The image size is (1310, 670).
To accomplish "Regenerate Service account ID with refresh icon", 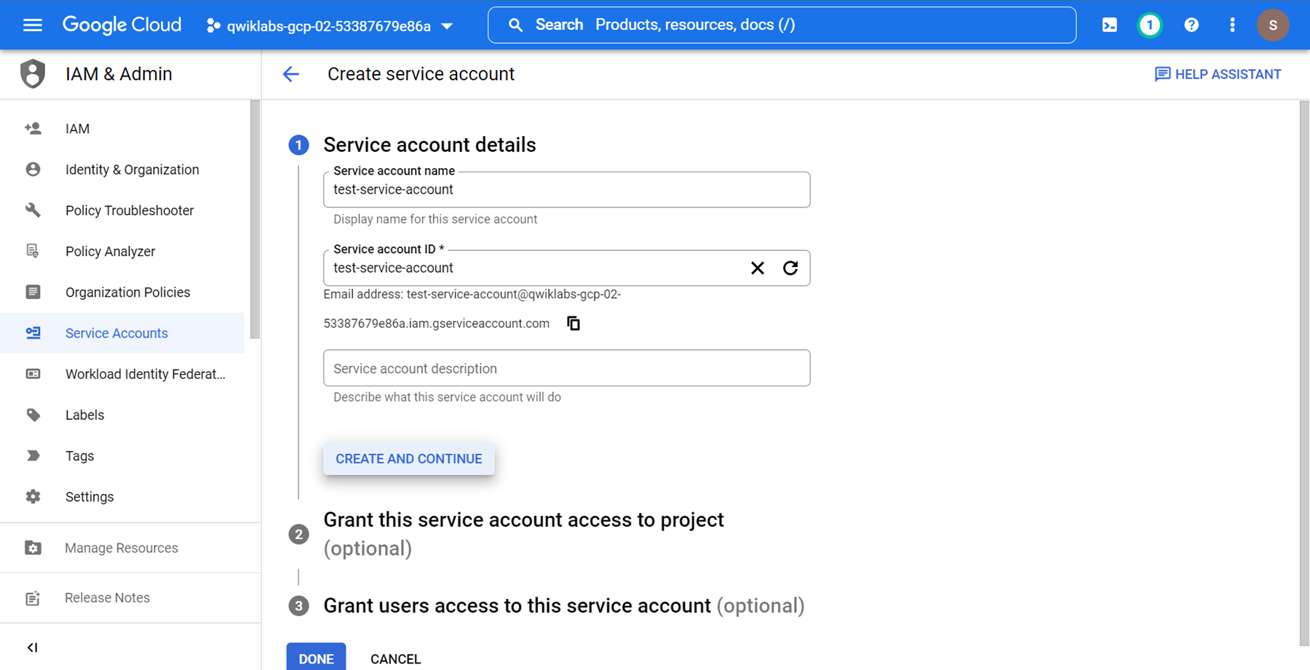I will 790,268.
